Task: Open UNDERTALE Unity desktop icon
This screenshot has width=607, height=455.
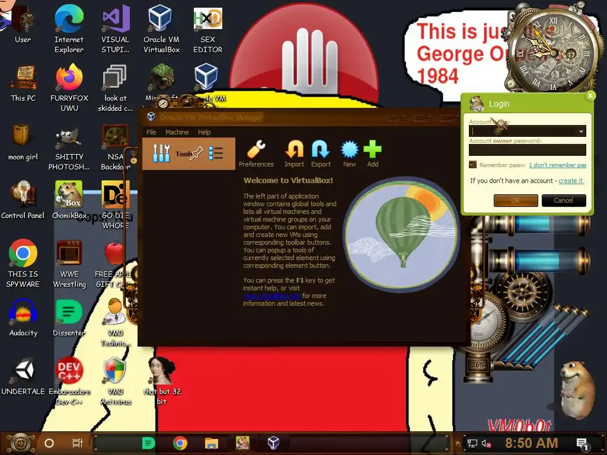Action: pos(23,376)
